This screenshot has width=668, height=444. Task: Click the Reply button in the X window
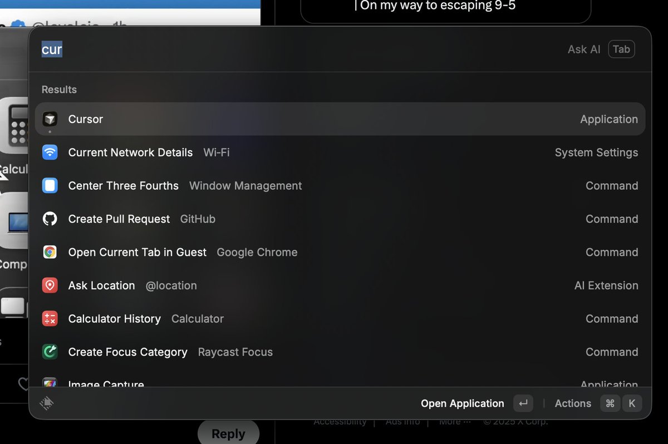pyautogui.click(x=229, y=433)
